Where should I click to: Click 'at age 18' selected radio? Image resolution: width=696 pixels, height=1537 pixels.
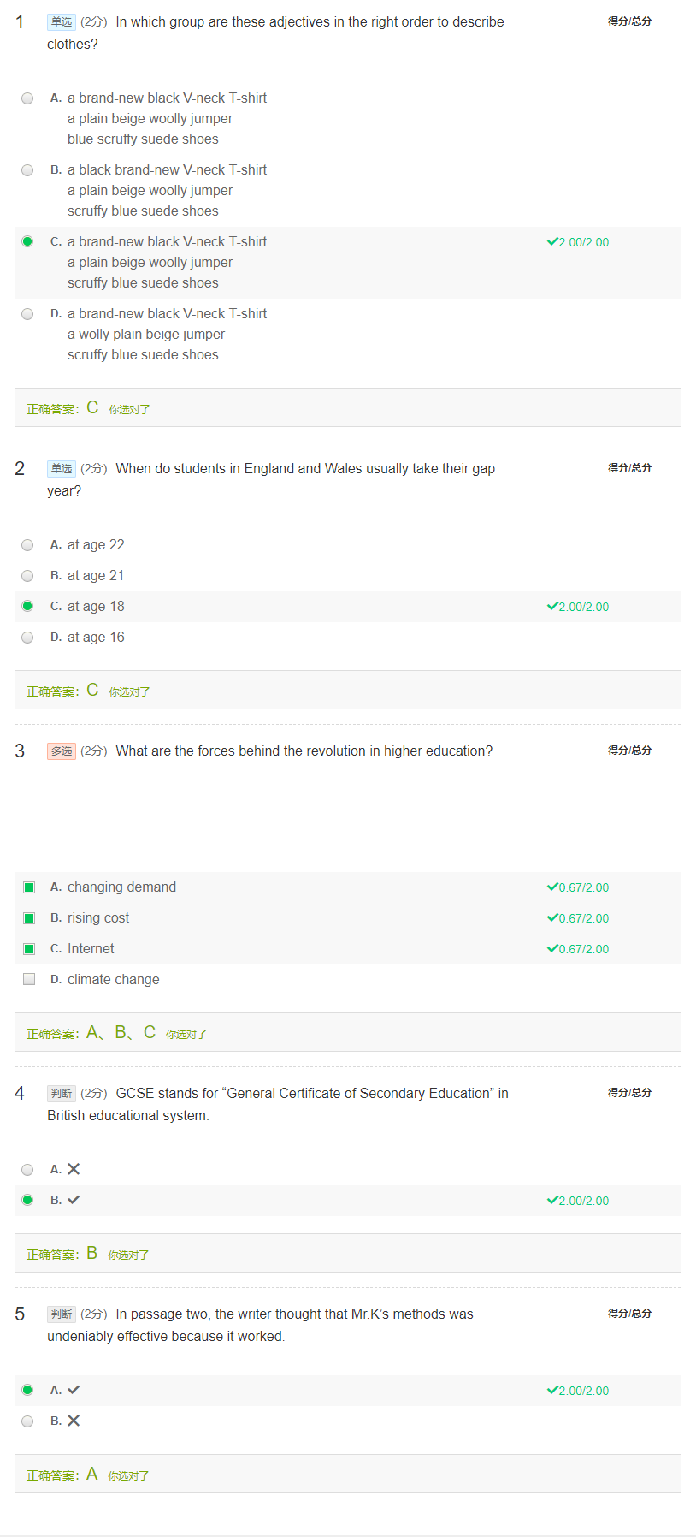pos(27,607)
